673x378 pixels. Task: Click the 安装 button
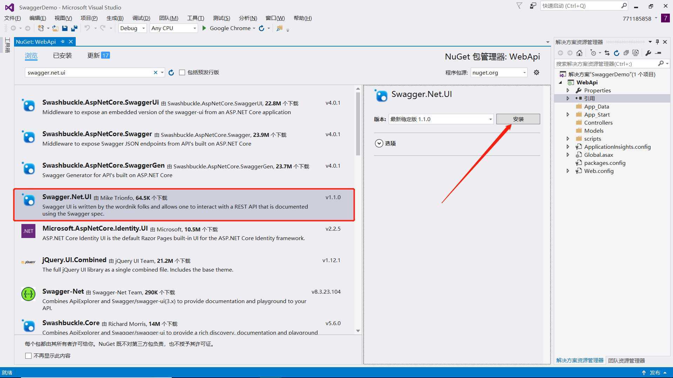click(518, 119)
